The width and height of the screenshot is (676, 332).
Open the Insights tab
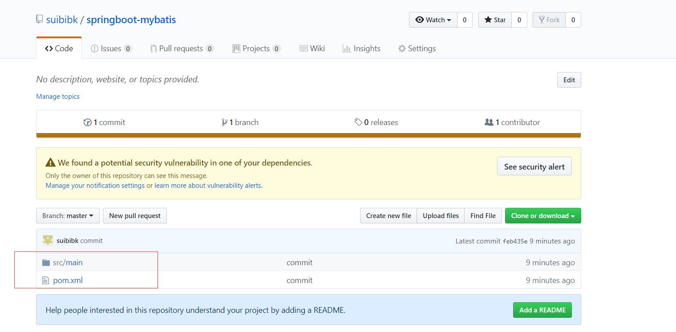[x=361, y=49]
